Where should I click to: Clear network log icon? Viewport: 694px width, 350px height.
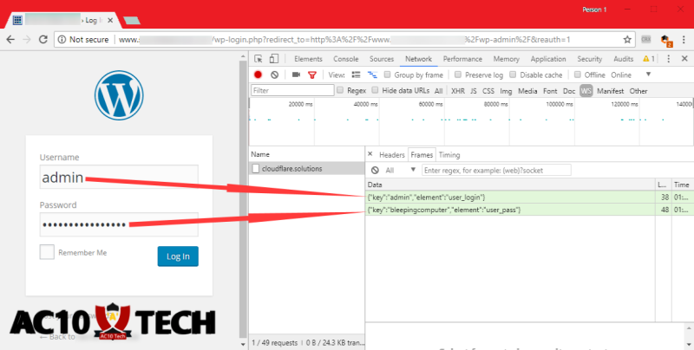click(x=274, y=75)
